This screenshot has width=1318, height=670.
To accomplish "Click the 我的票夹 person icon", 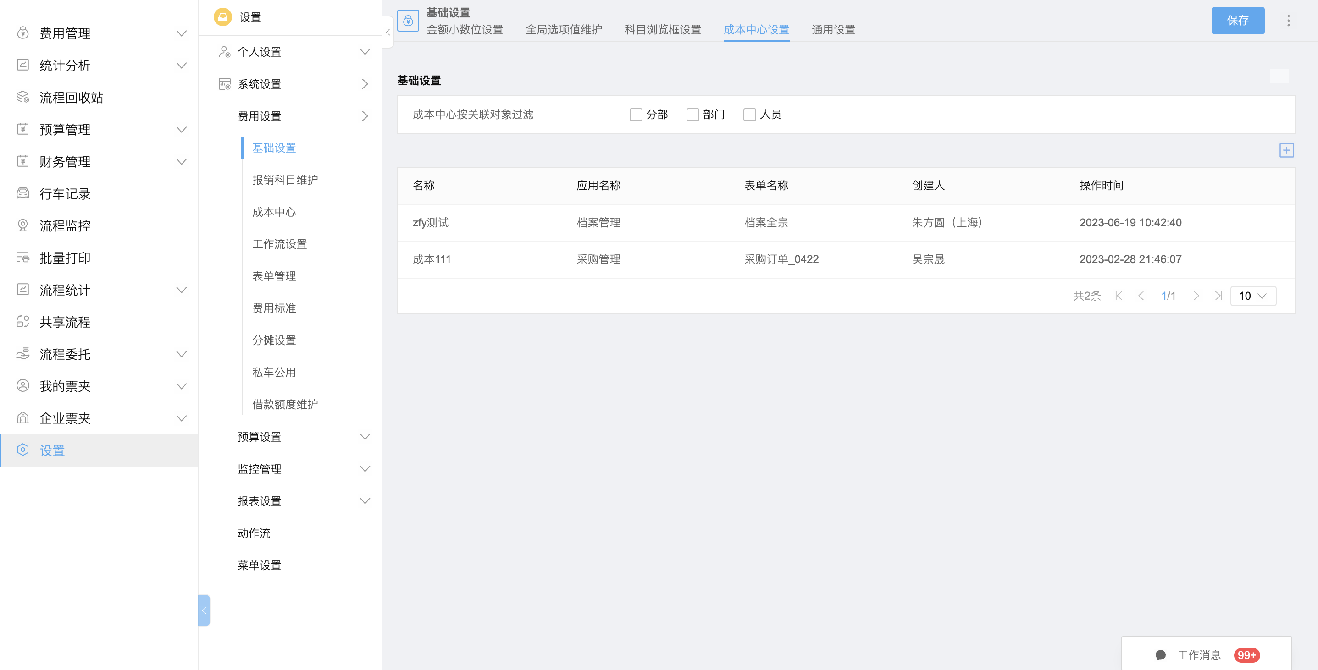I will 22,385.
